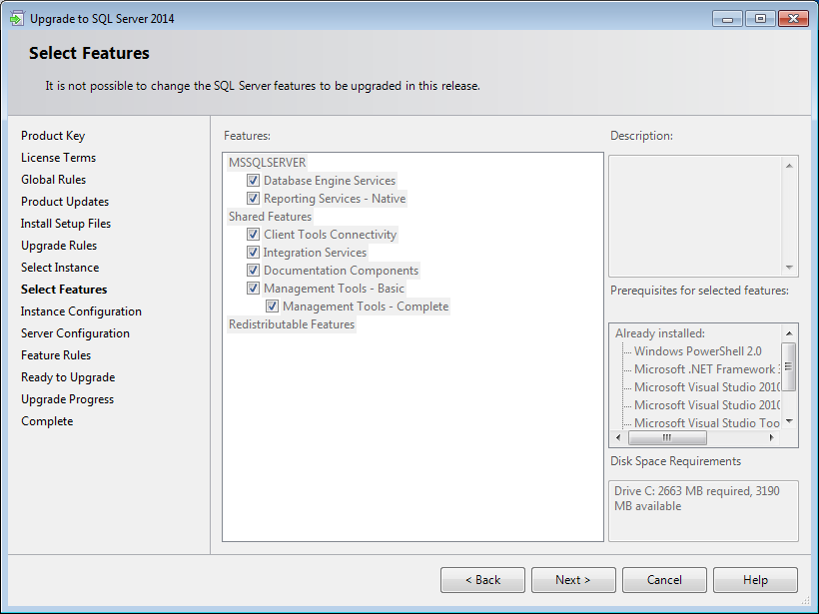Minimize the upgrade wizard window
819x614 pixels.
(x=727, y=19)
